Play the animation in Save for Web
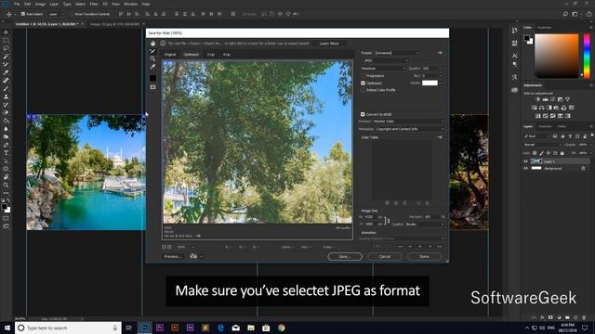595x334 pixels. [420, 247]
